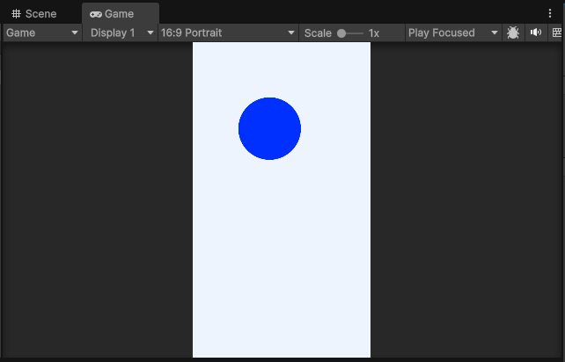
Task: Click the light background below the blue circle
Action: point(282,264)
